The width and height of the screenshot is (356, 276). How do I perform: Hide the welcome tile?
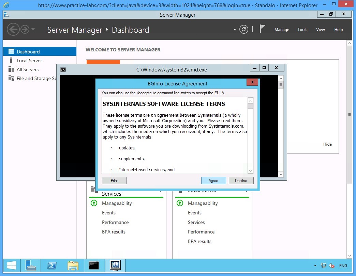[x=327, y=144]
